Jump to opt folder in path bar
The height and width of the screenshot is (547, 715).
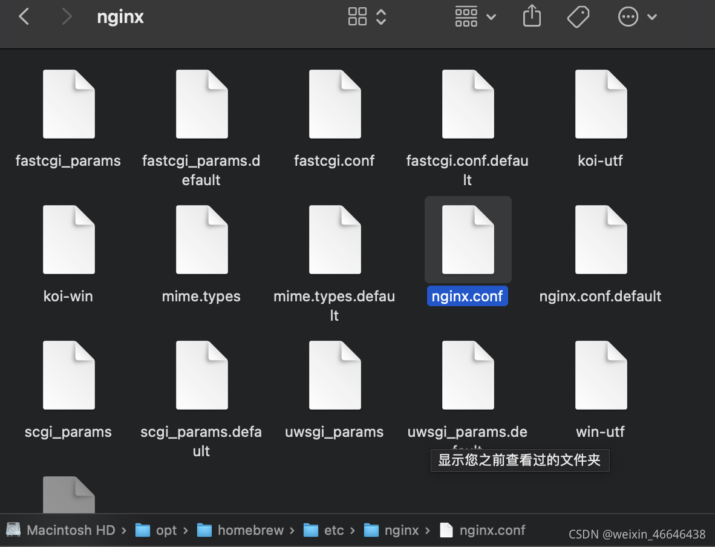point(156,530)
